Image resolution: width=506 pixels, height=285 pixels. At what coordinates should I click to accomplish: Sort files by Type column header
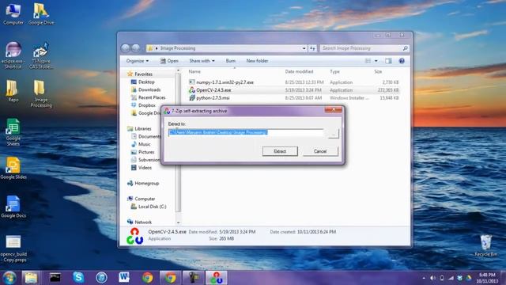click(334, 71)
